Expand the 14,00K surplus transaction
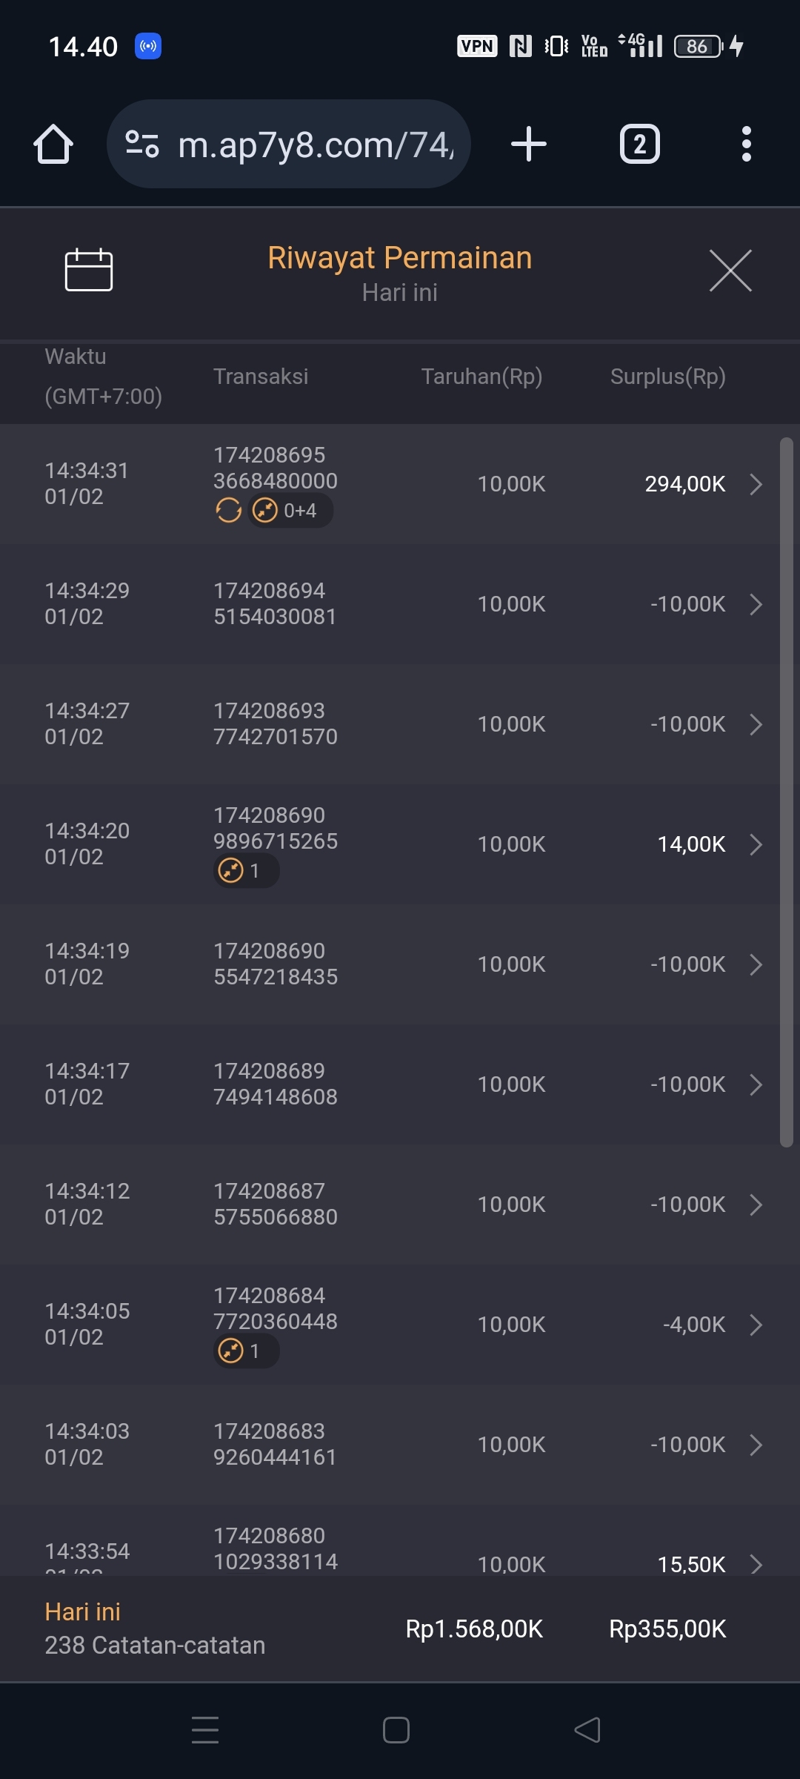The width and height of the screenshot is (800, 1779). pyautogui.click(x=756, y=844)
